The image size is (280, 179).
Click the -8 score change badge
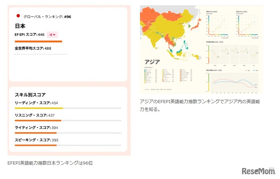52,35
